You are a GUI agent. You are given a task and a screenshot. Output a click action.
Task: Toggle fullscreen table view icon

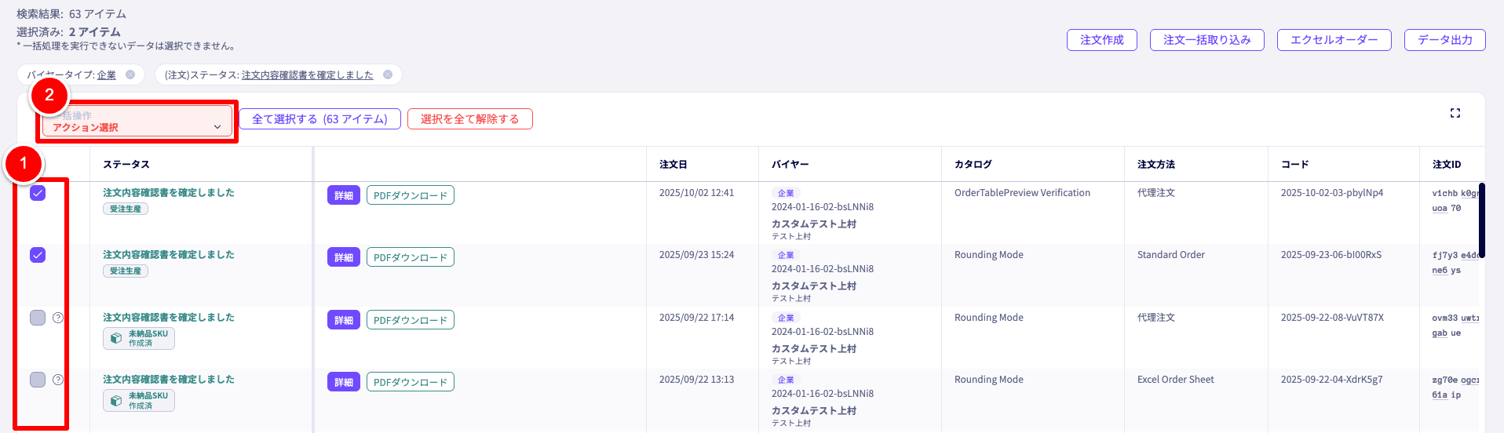pyautogui.click(x=1455, y=113)
